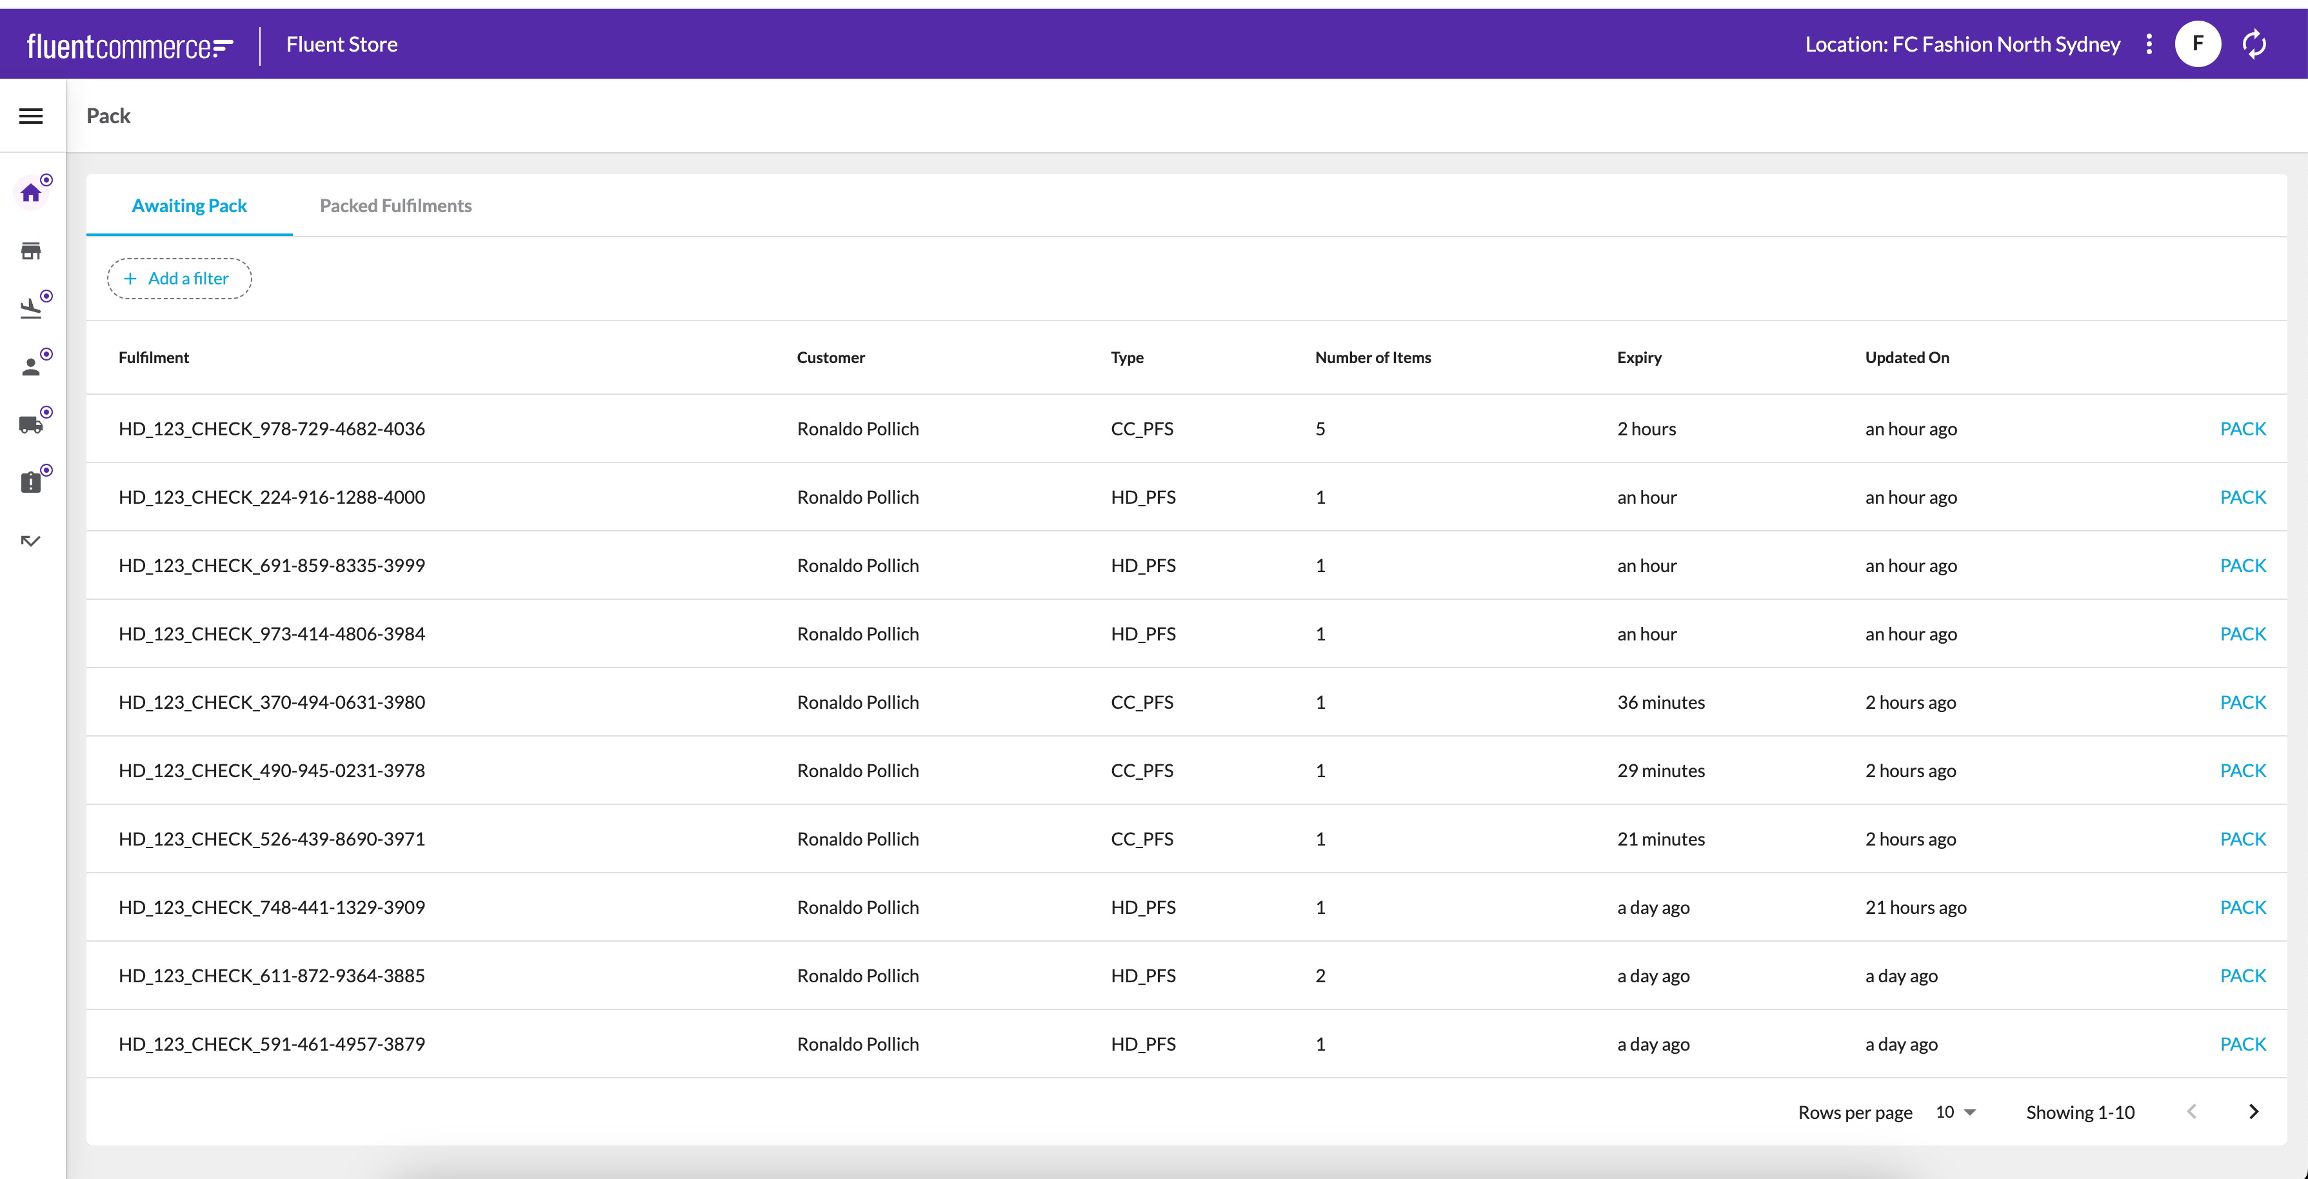This screenshot has height=1179, width=2308.
Task: Expand the rows per page dropdown
Action: pyautogui.click(x=1955, y=1112)
